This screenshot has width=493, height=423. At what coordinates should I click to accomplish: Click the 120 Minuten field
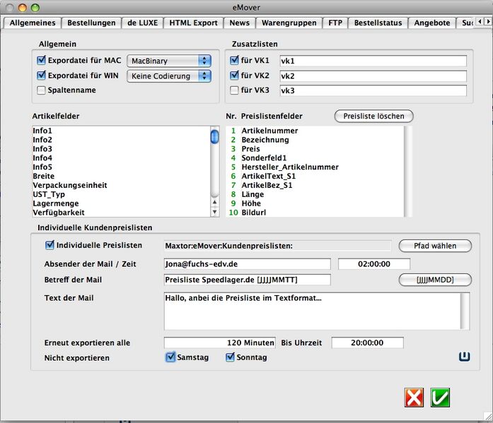(x=220, y=342)
